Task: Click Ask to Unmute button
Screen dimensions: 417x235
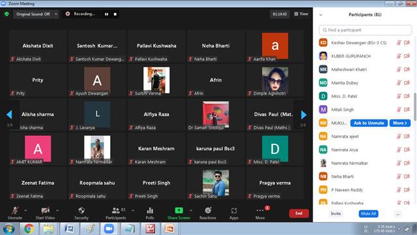Action: (x=369, y=123)
